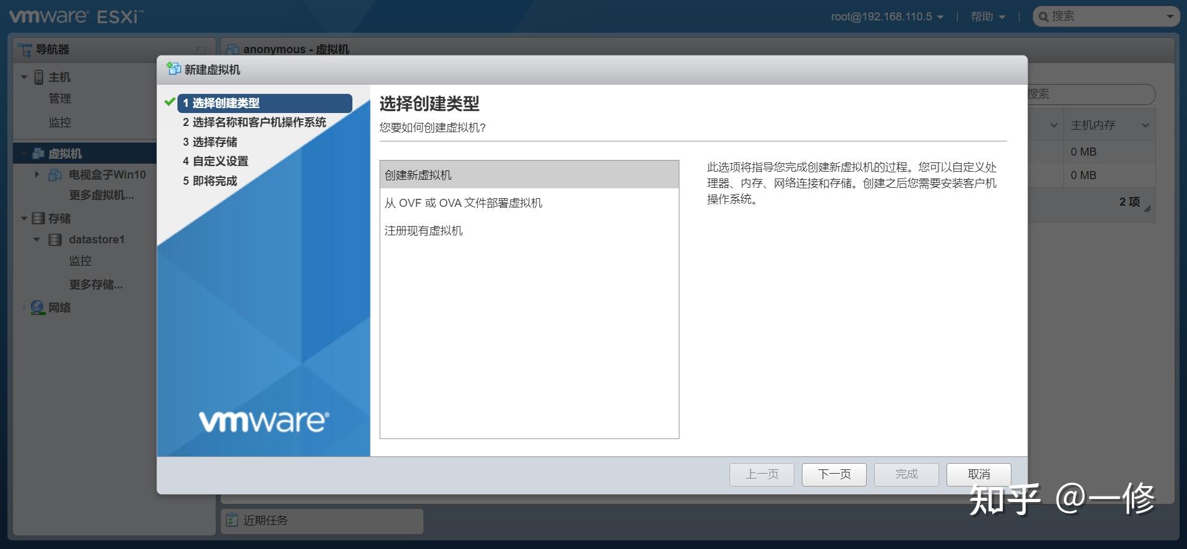Screen dimensions: 1187x549
Task: Select datastore1 in navigator
Action: coord(96,240)
